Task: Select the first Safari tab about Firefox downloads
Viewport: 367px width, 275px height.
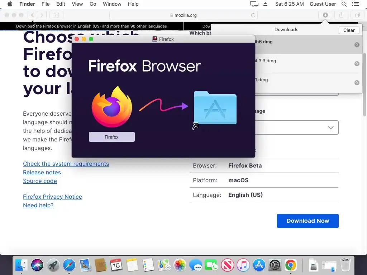Action: point(91,26)
